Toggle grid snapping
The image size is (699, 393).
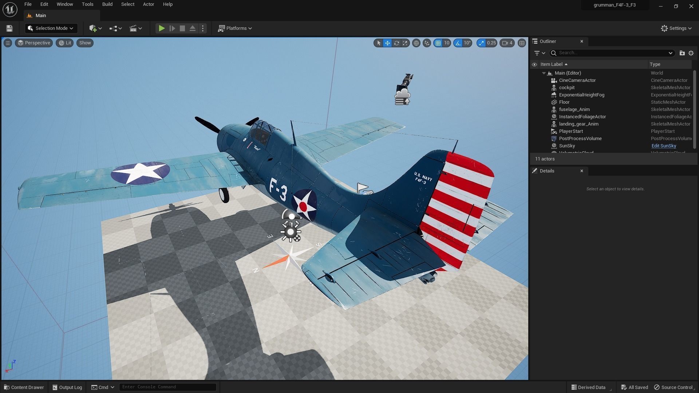[438, 43]
